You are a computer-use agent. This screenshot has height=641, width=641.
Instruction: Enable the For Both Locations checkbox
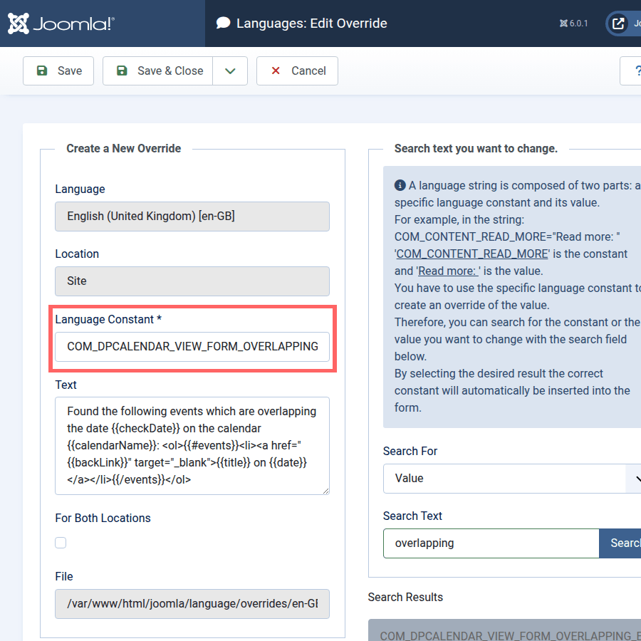coord(61,543)
